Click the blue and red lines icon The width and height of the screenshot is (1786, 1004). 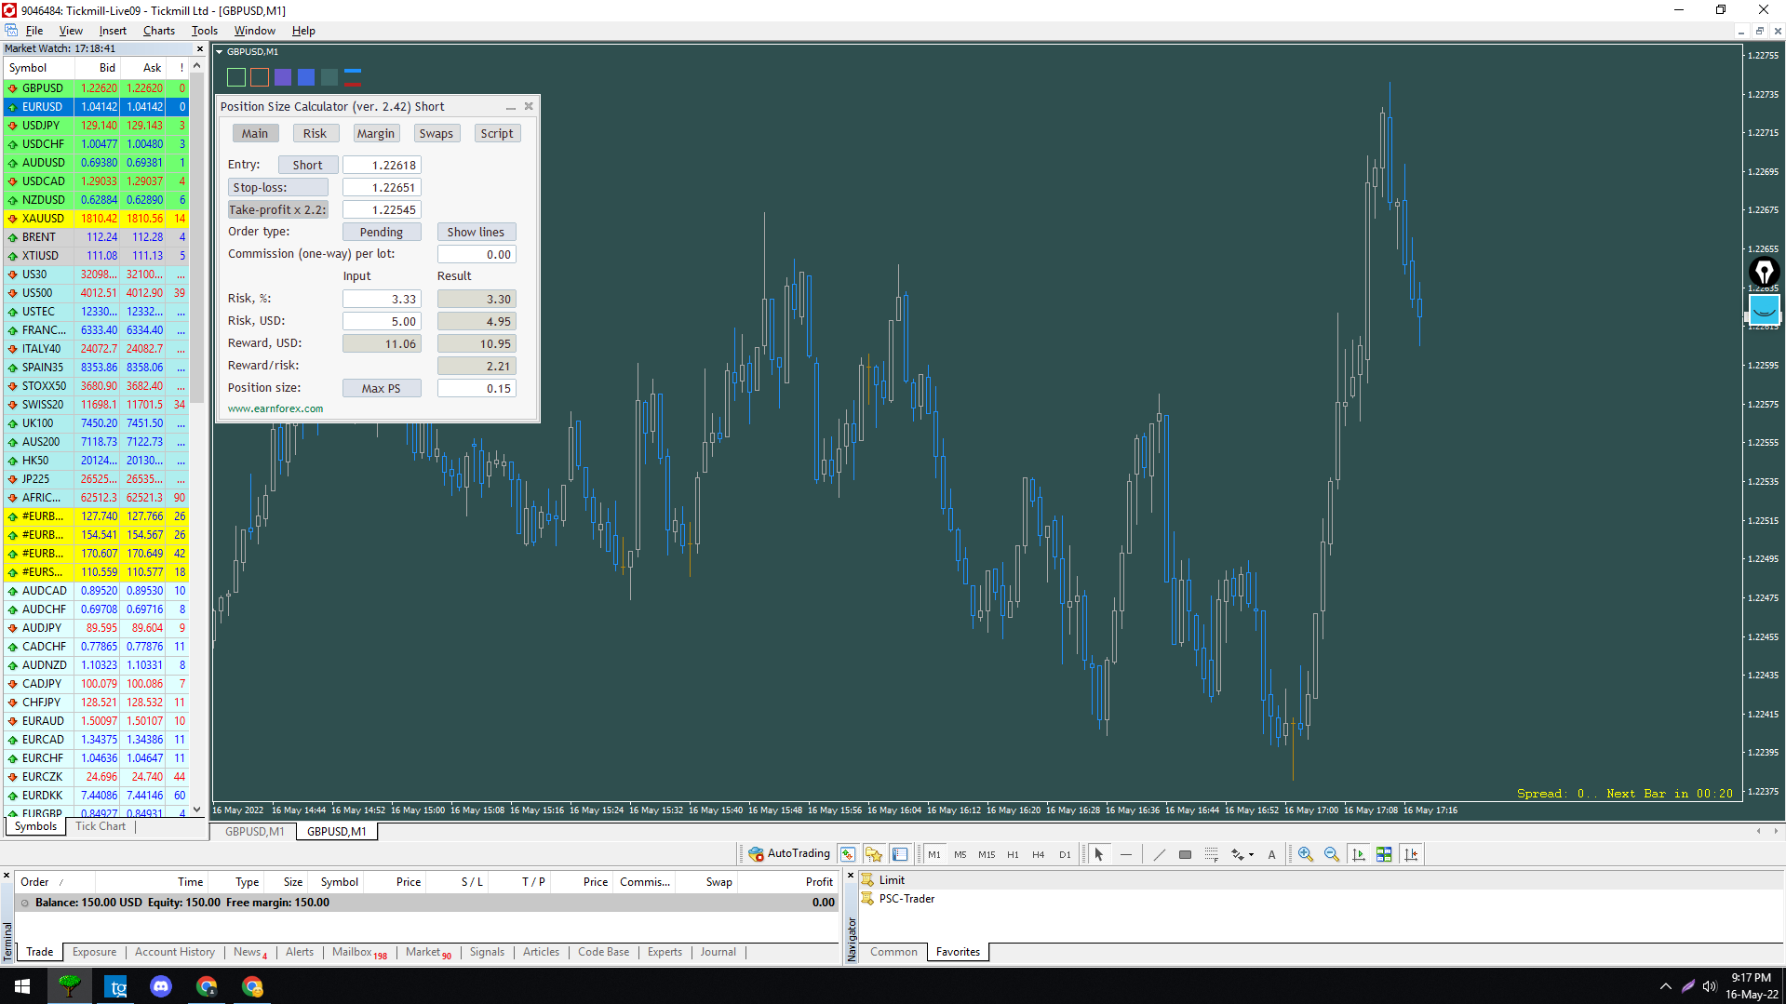click(353, 77)
